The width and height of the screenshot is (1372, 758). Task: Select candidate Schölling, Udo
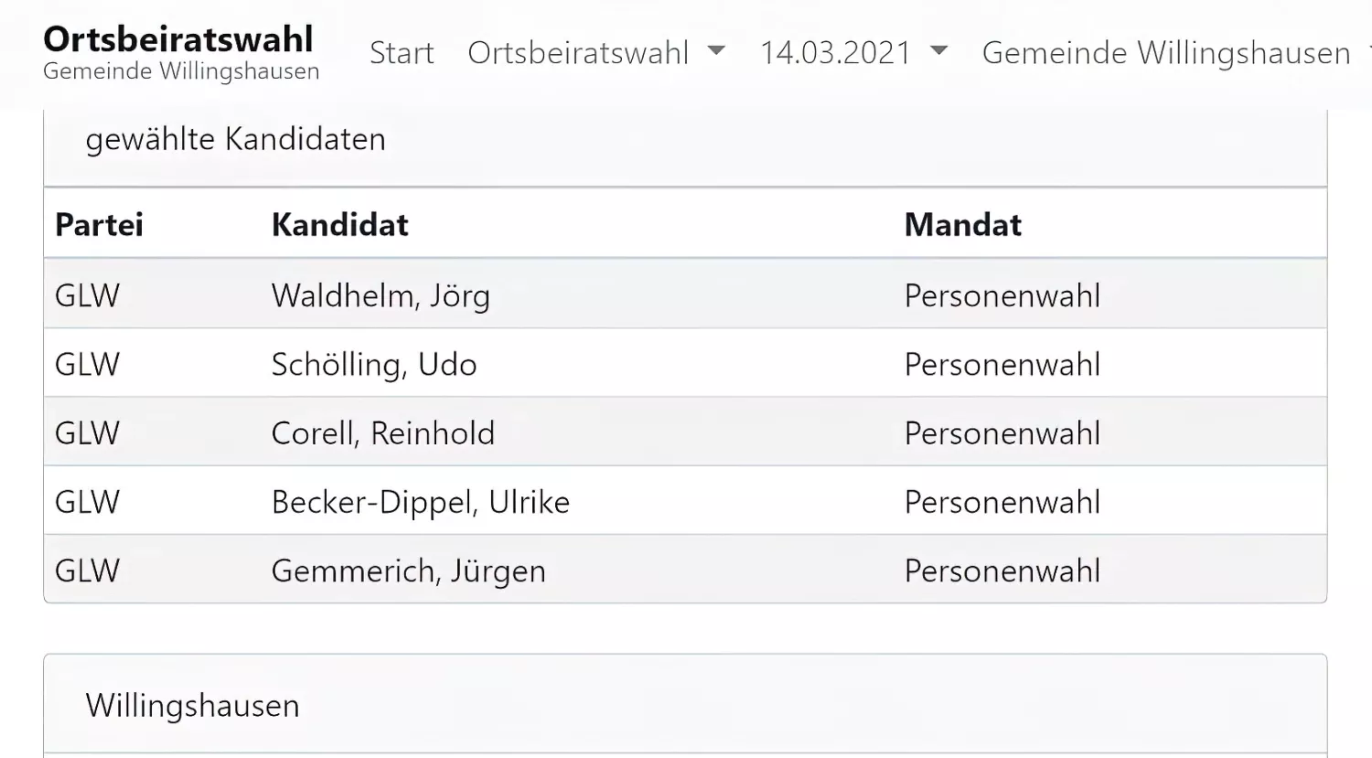pyautogui.click(x=374, y=364)
